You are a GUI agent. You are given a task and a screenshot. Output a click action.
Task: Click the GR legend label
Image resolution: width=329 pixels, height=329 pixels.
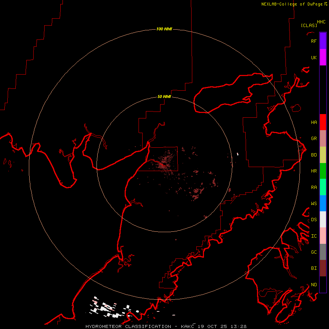point(314,138)
